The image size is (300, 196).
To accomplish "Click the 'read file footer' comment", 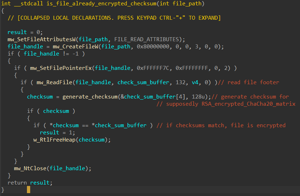I will [248, 82].
